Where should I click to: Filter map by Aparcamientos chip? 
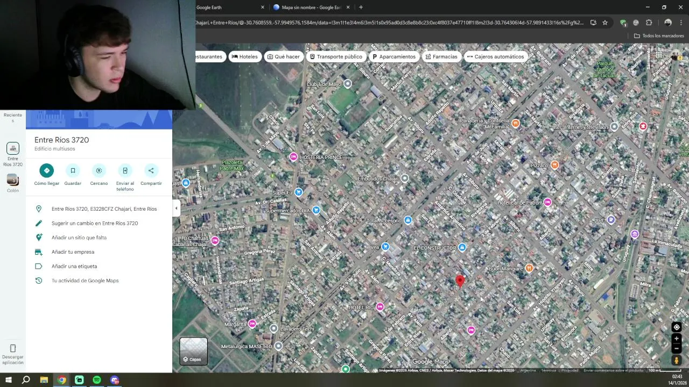394,56
